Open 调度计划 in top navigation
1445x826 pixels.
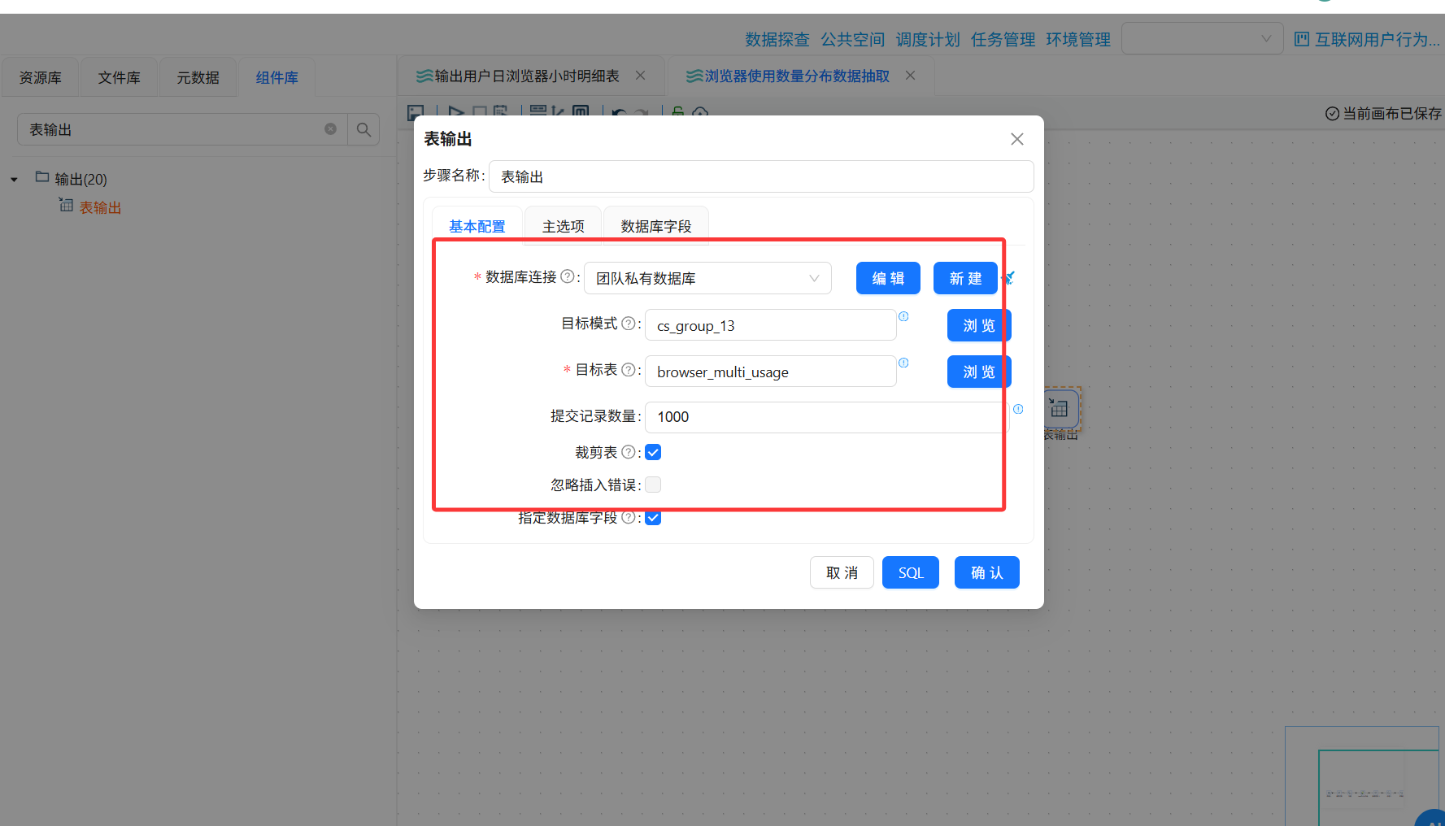click(928, 39)
